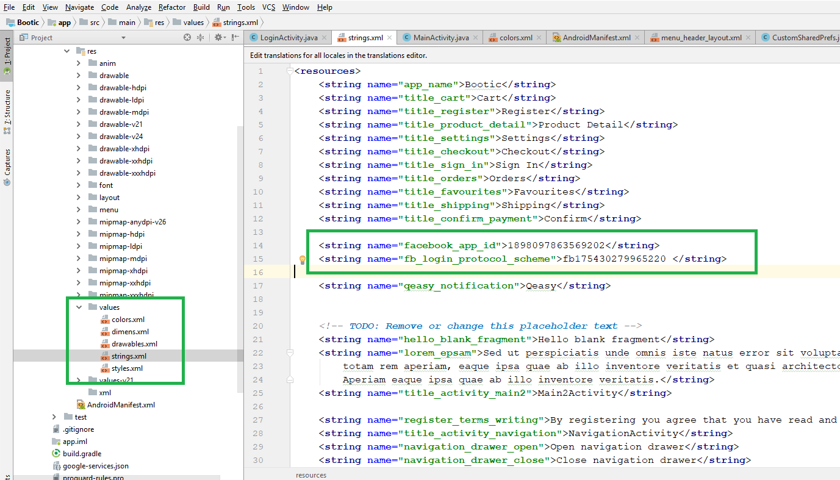This screenshot has width=840, height=480.
Task: Toggle the Captures tool window
Action: (7, 165)
